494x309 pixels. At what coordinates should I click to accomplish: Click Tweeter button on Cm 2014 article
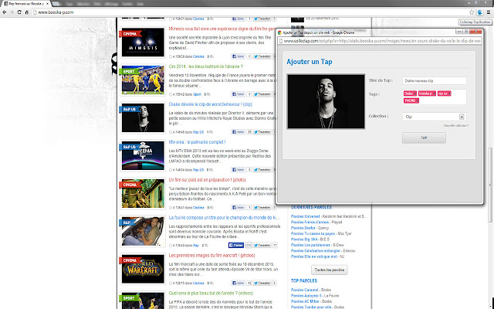click(x=262, y=94)
